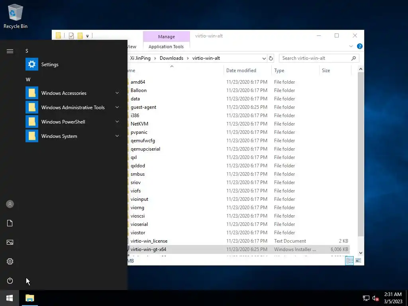
Task: Open the user account icon in Start
Action: (x=10, y=204)
